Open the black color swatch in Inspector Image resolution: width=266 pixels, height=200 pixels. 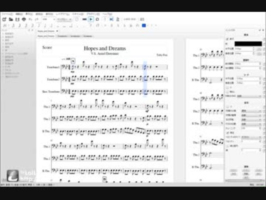pos(248,44)
